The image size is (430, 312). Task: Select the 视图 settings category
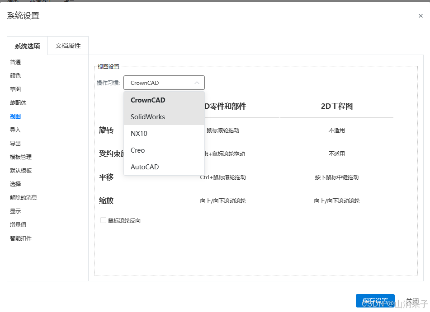15,116
